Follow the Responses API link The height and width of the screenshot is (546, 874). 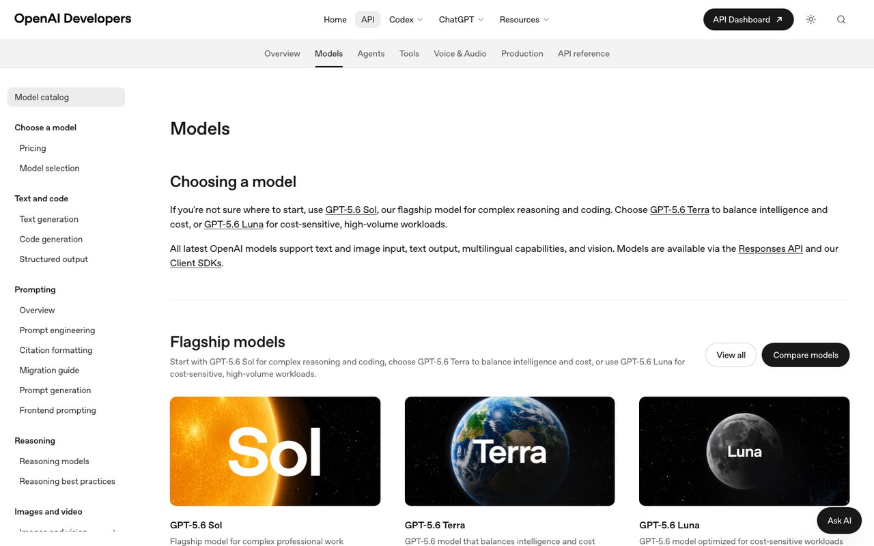(770, 248)
